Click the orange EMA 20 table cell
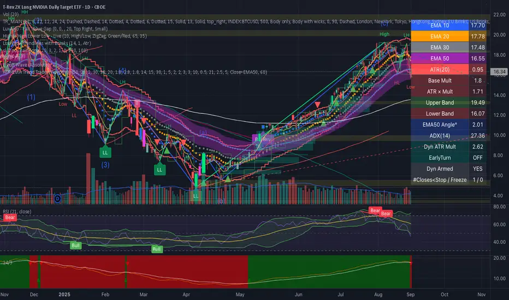509x300 pixels. tap(440, 37)
